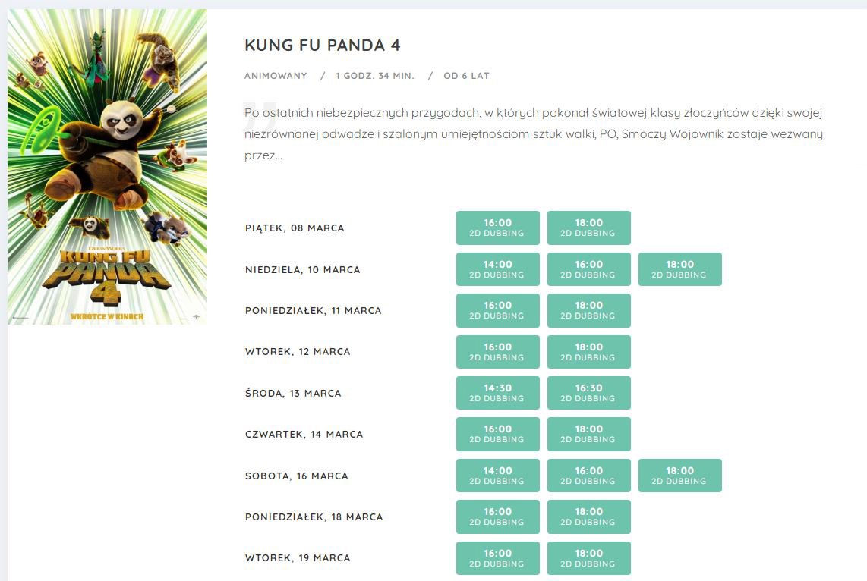
Task: Pick Monday 11 March 16:00 showtime
Action: 497,310
